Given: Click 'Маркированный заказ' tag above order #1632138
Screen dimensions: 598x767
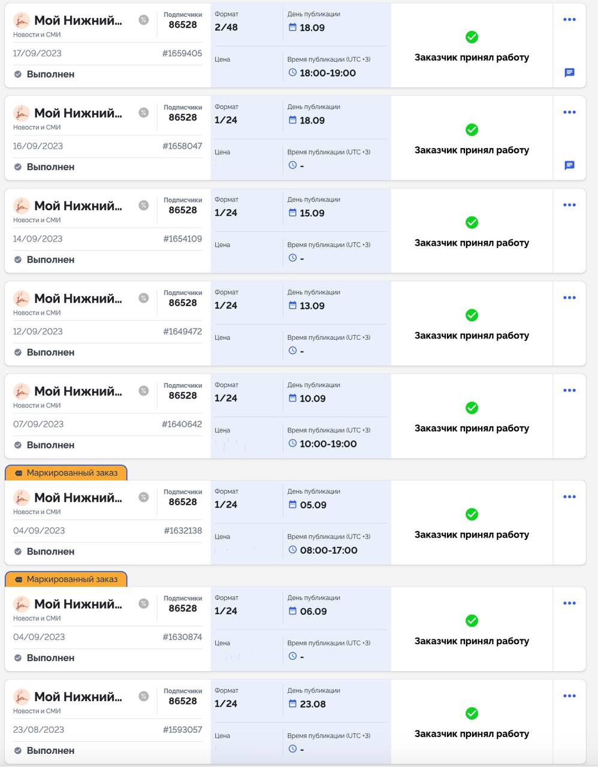Looking at the screenshot, I should (66, 473).
